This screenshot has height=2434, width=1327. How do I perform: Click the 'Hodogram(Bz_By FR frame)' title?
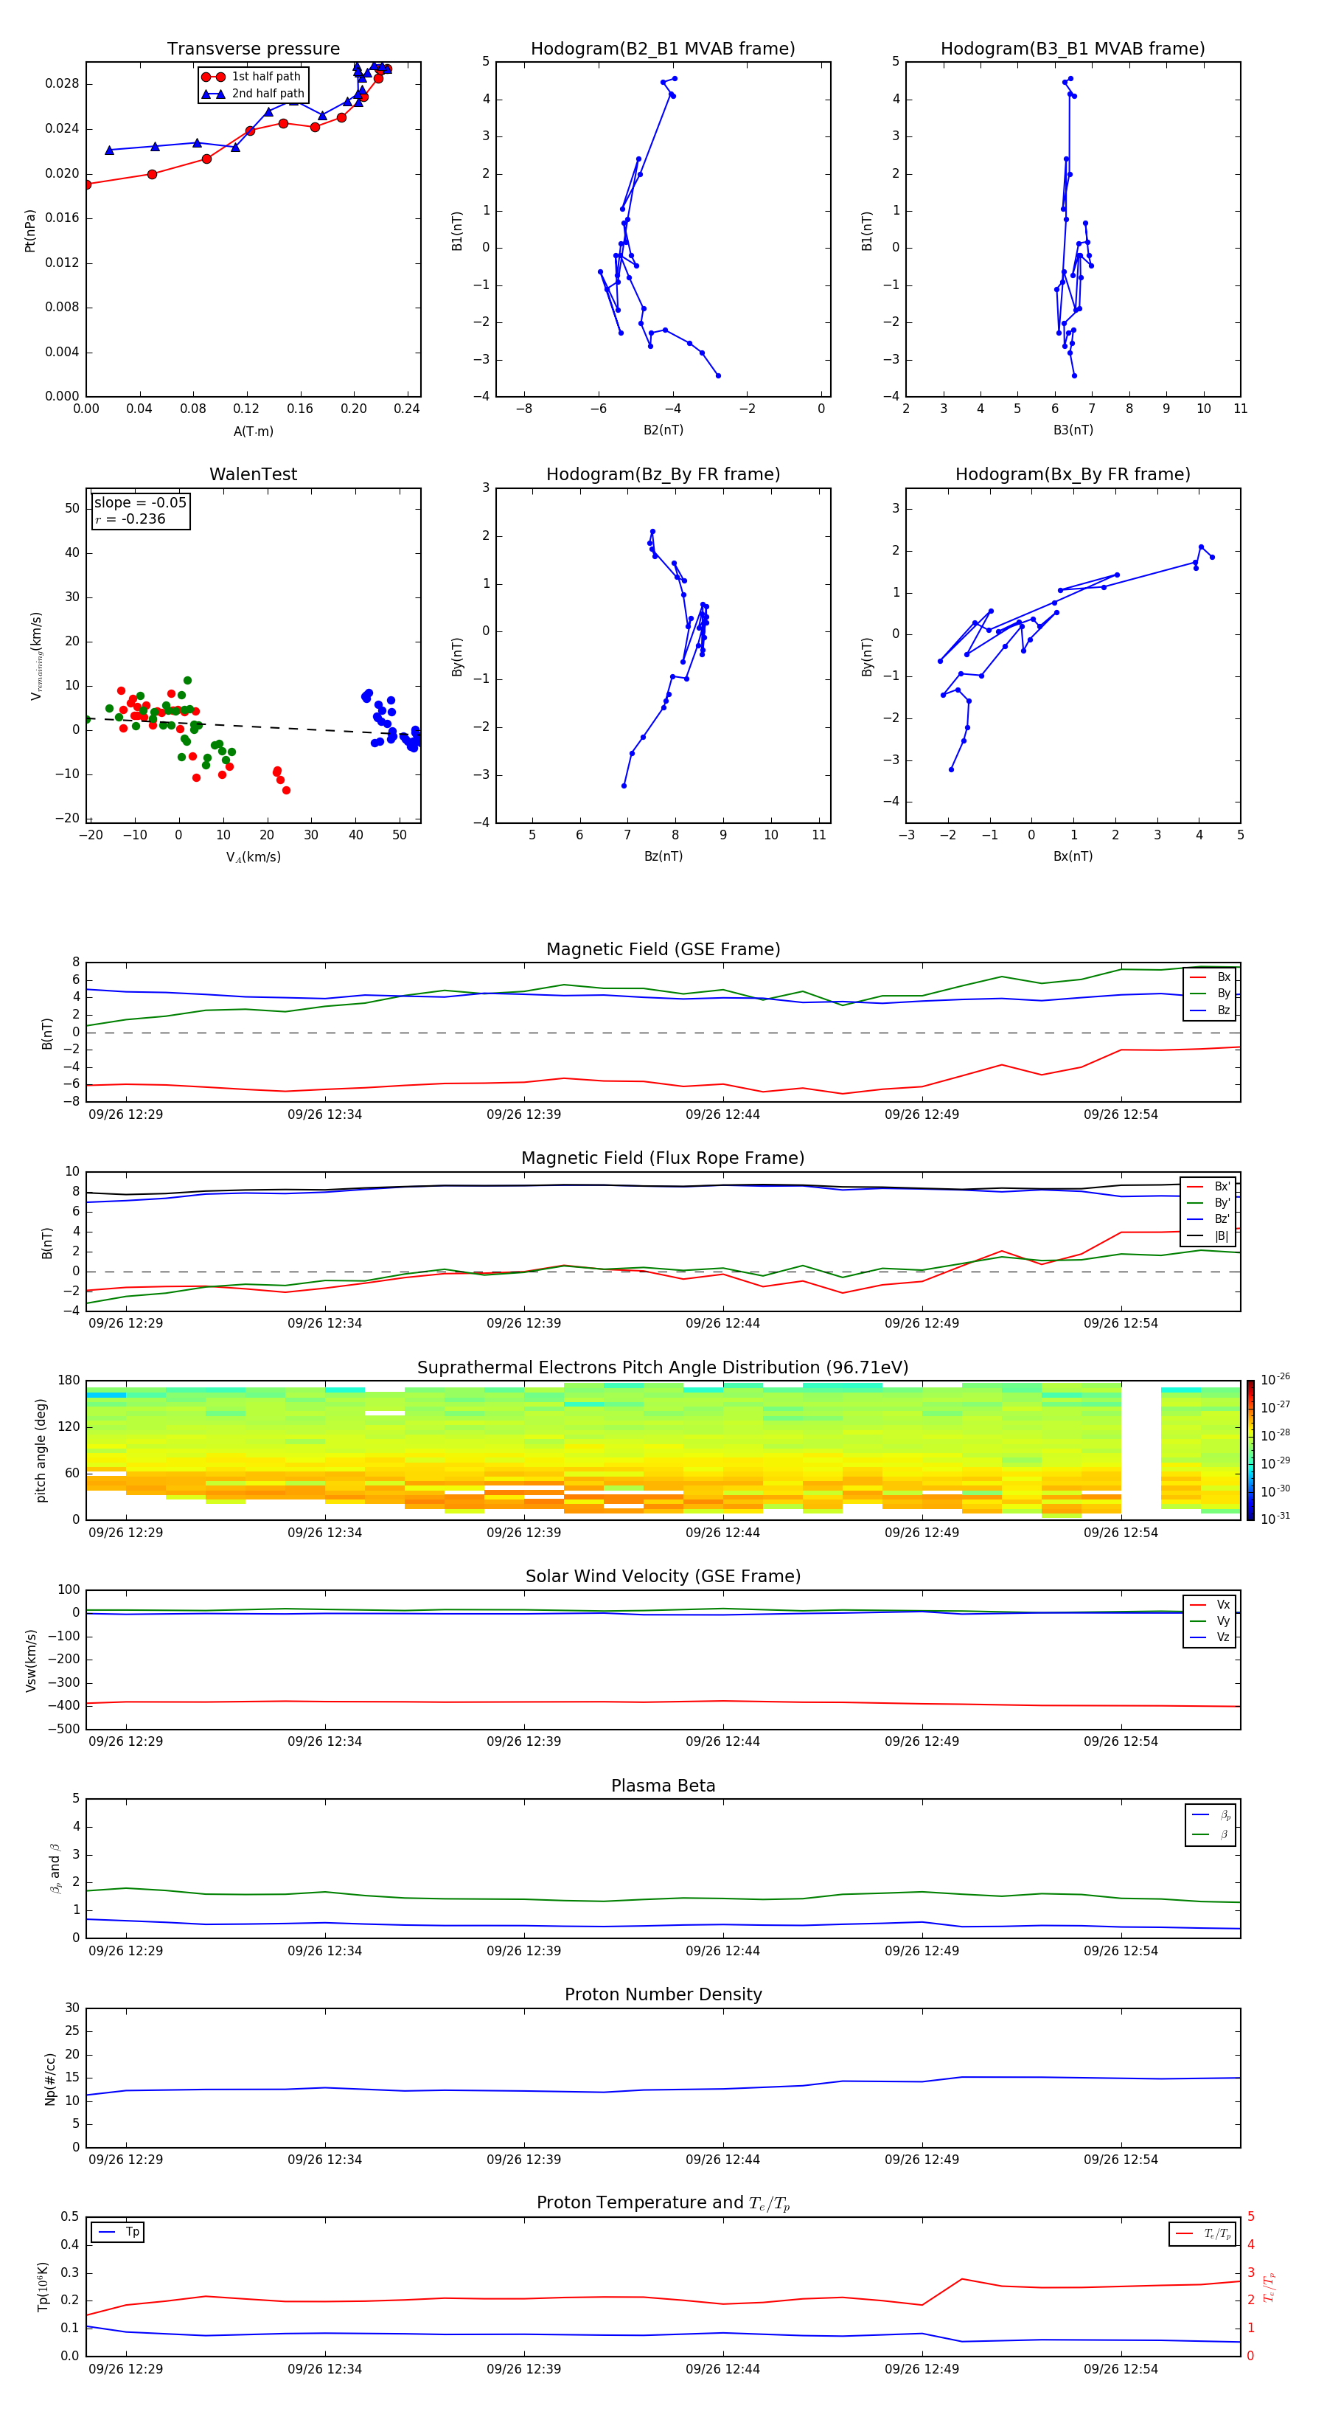click(x=663, y=474)
